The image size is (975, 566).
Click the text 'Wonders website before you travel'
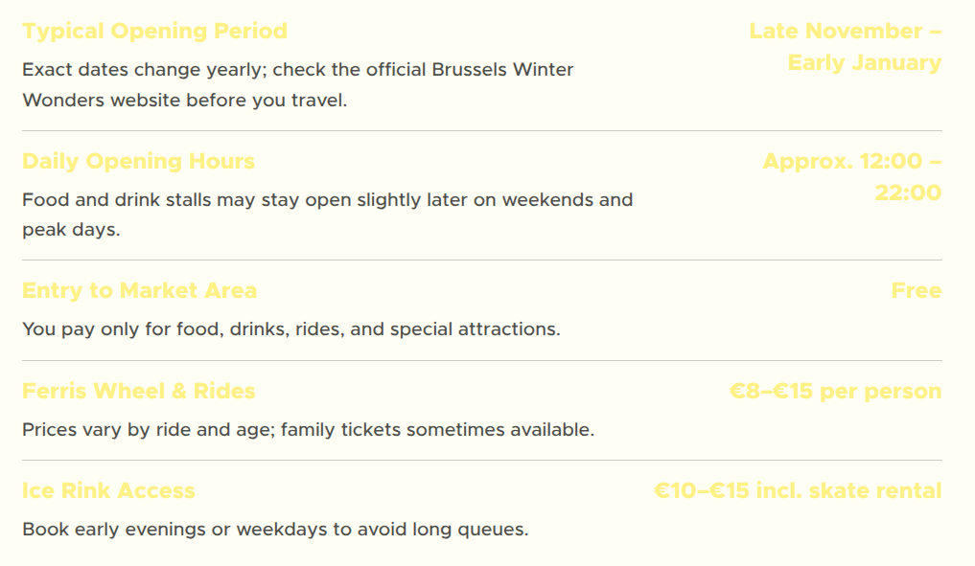[x=184, y=101]
